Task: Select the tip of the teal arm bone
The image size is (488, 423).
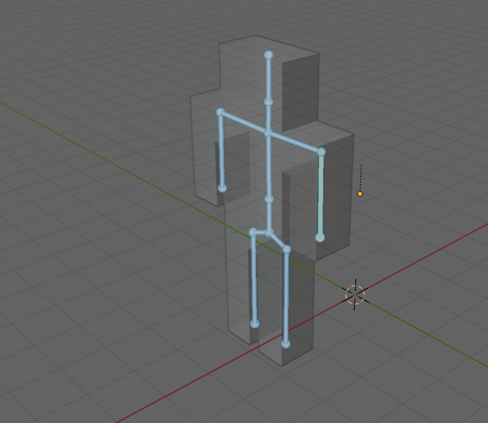Action: tap(320, 237)
